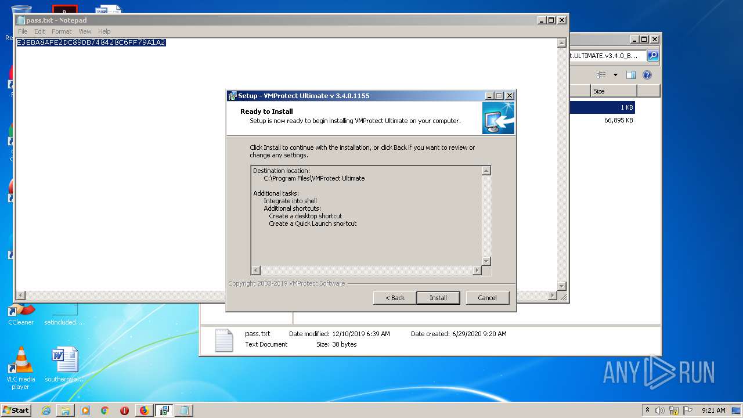This screenshot has height=418, width=743.
Task: Toggle the Explorer preview pane icon
Action: pyautogui.click(x=631, y=75)
